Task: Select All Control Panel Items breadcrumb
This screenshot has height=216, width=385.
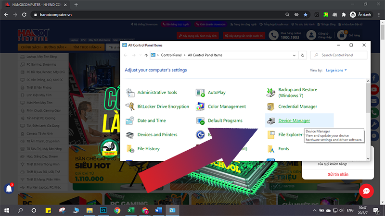Action: [x=205, y=55]
